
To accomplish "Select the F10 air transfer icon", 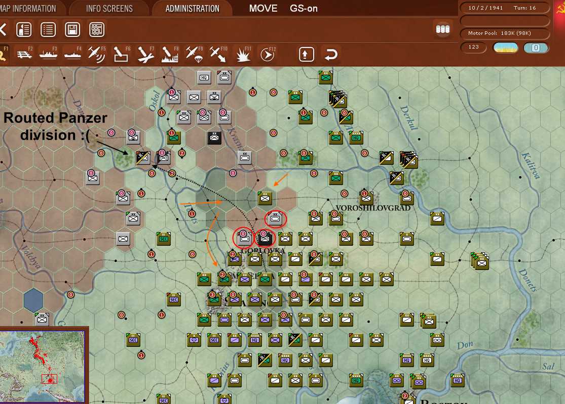I will [218, 54].
